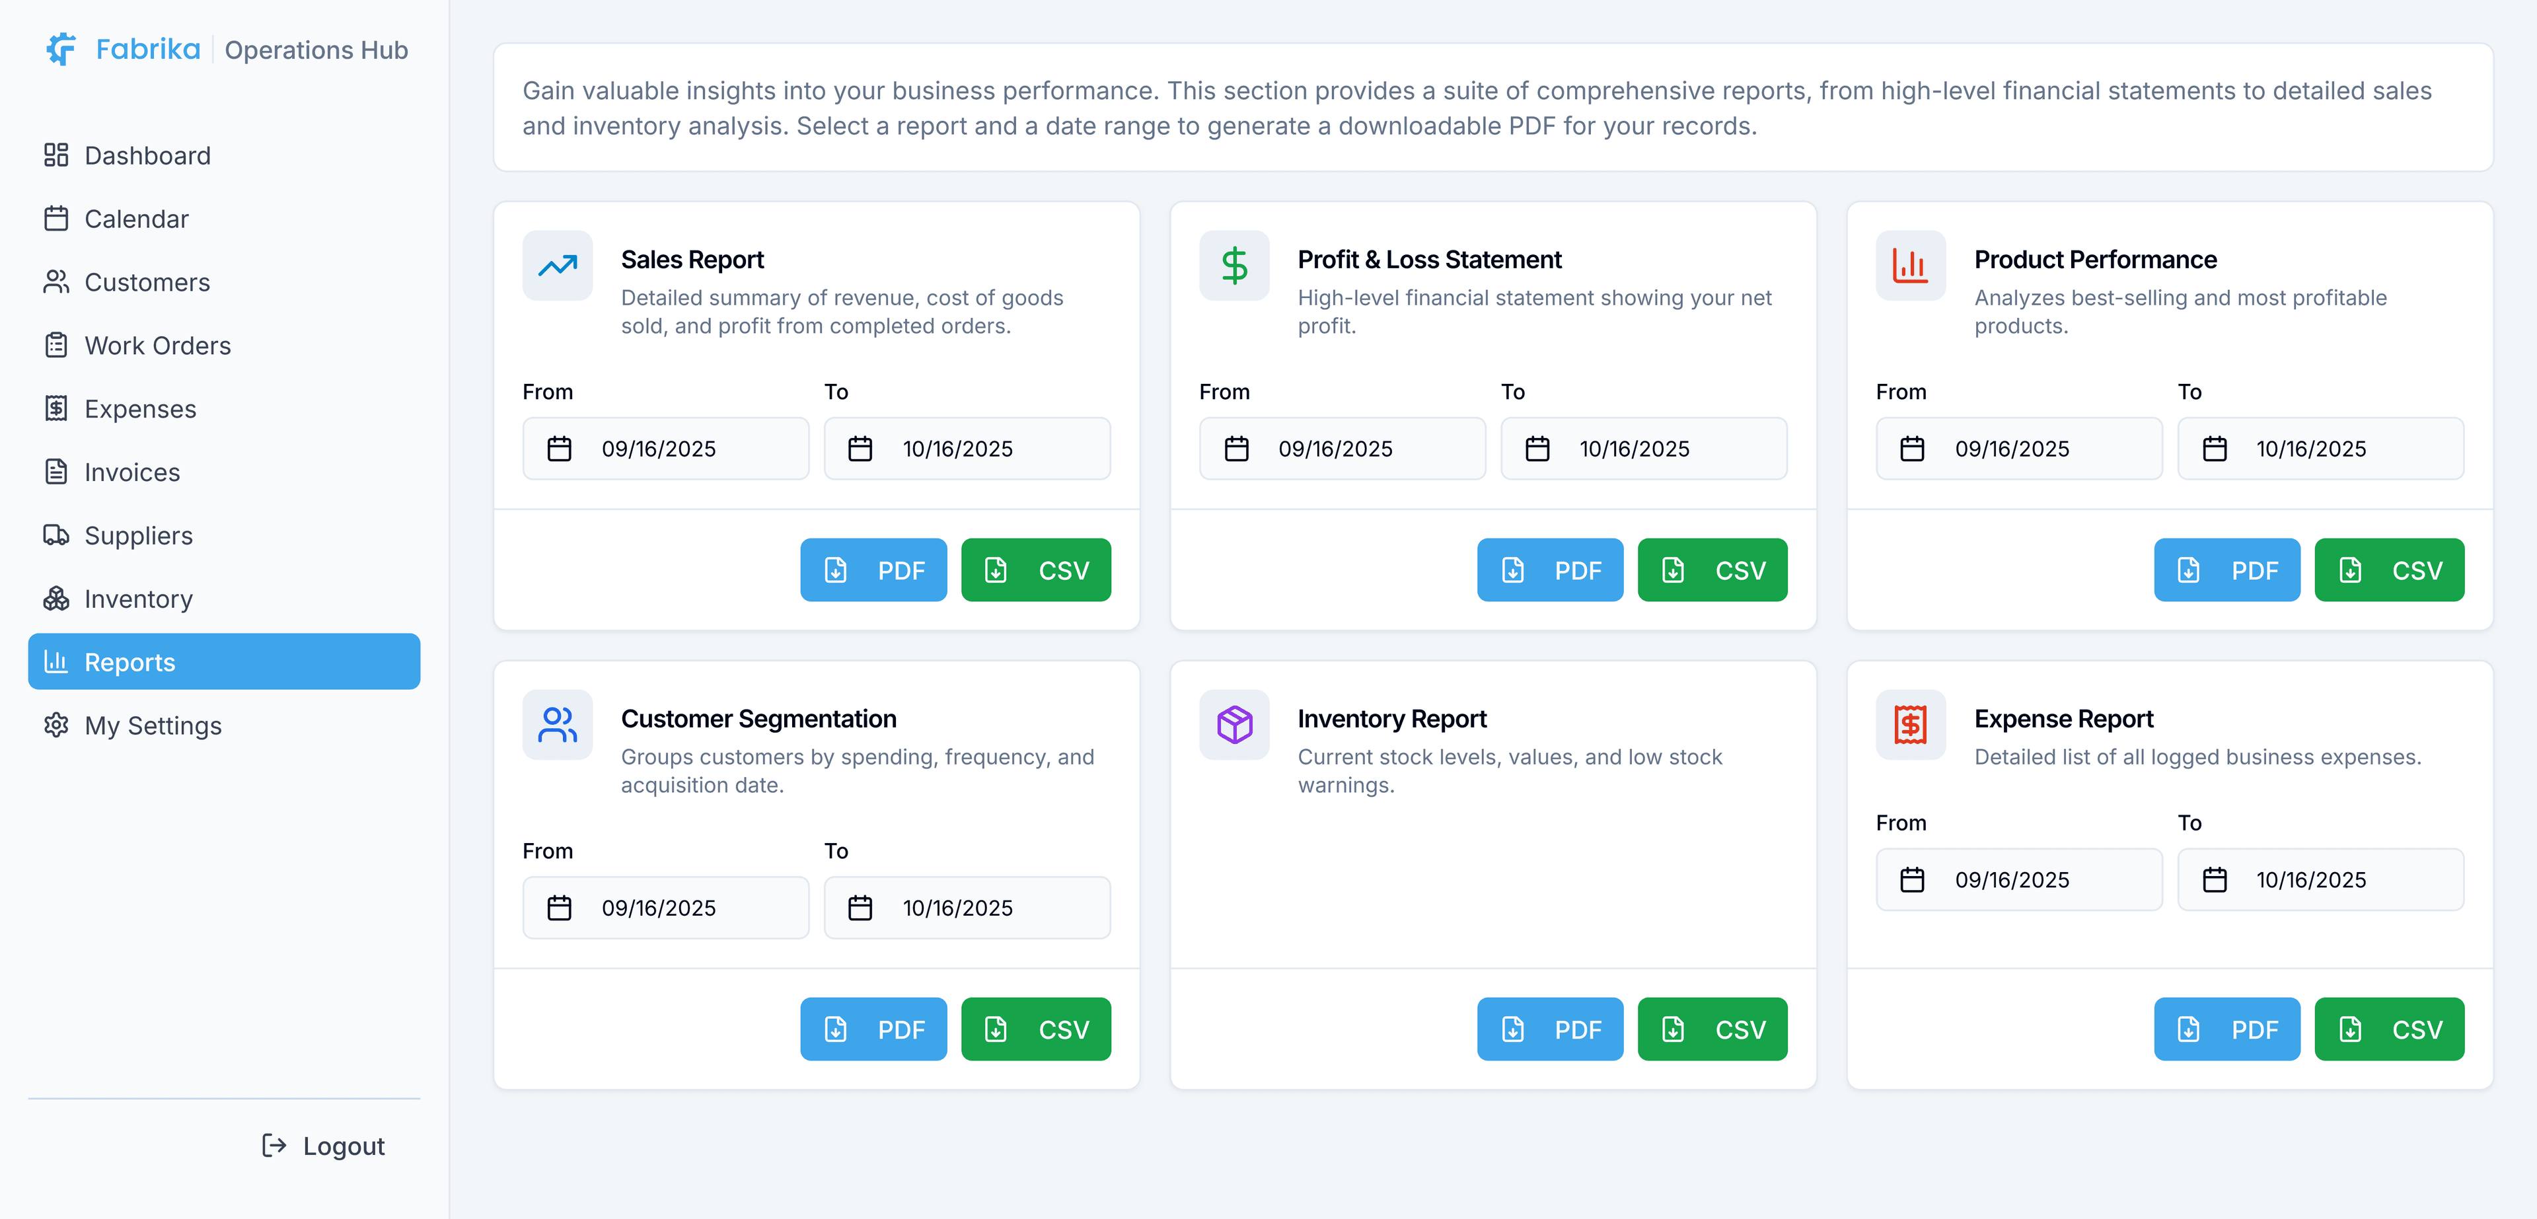Export Product Performance as CSV
Viewport: 2537px width, 1219px height.
click(x=2388, y=570)
